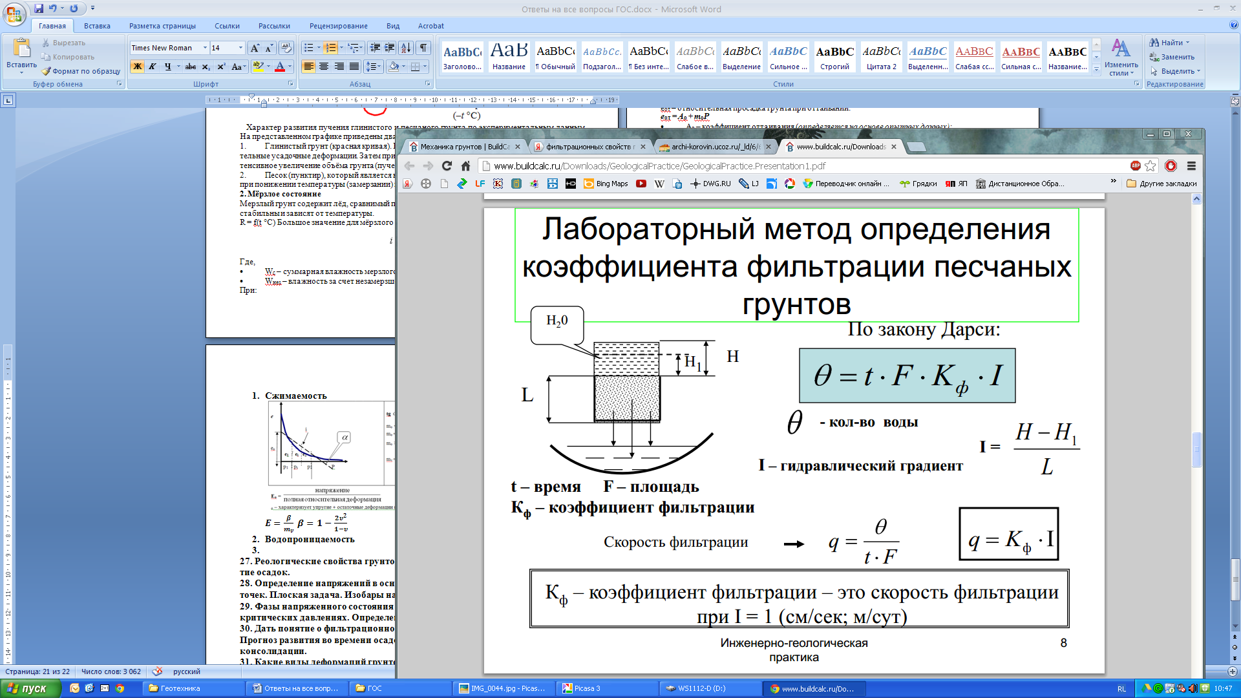Image resolution: width=1241 pixels, height=698 pixels.
Task: Click the Adblock Plus extension icon
Action: (x=1135, y=166)
